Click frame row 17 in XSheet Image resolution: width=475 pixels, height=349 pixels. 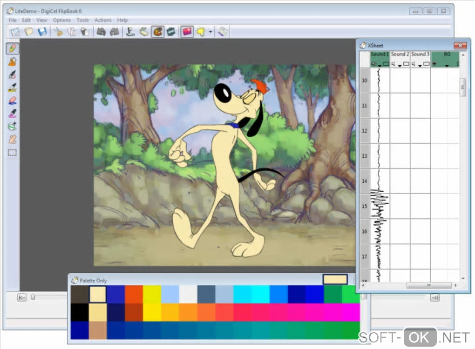365,257
